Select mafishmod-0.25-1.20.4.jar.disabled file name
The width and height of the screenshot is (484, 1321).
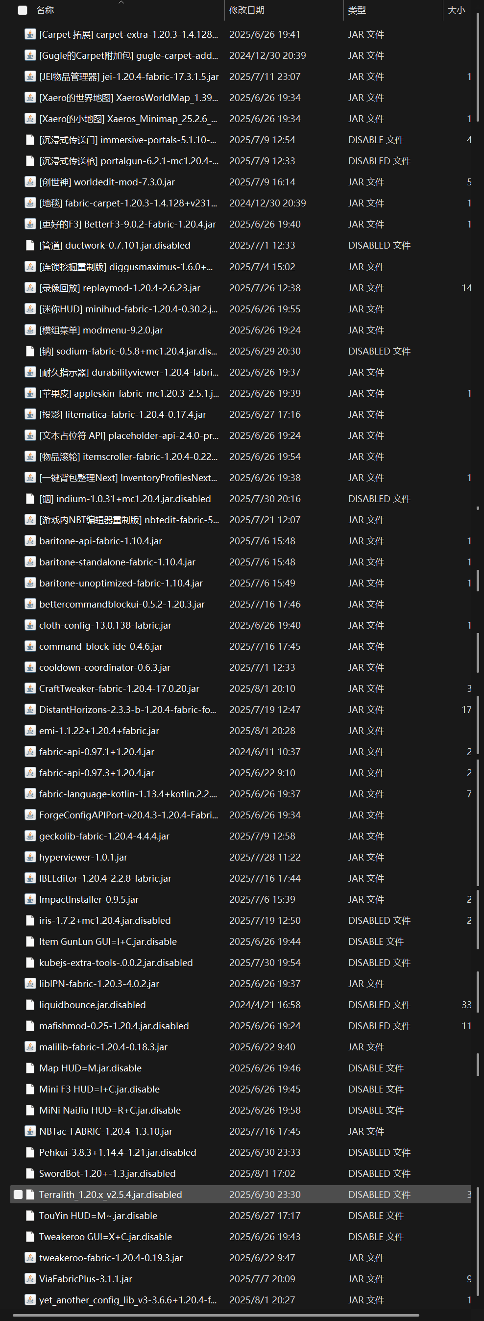click(114, 1026)
